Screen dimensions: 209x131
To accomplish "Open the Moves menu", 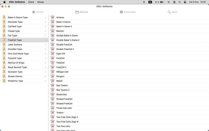I will pyautogui.click(x=40, y=2).
